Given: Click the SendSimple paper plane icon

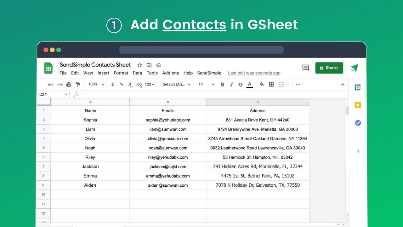Looking at the screenshot, I should [355, 68].
